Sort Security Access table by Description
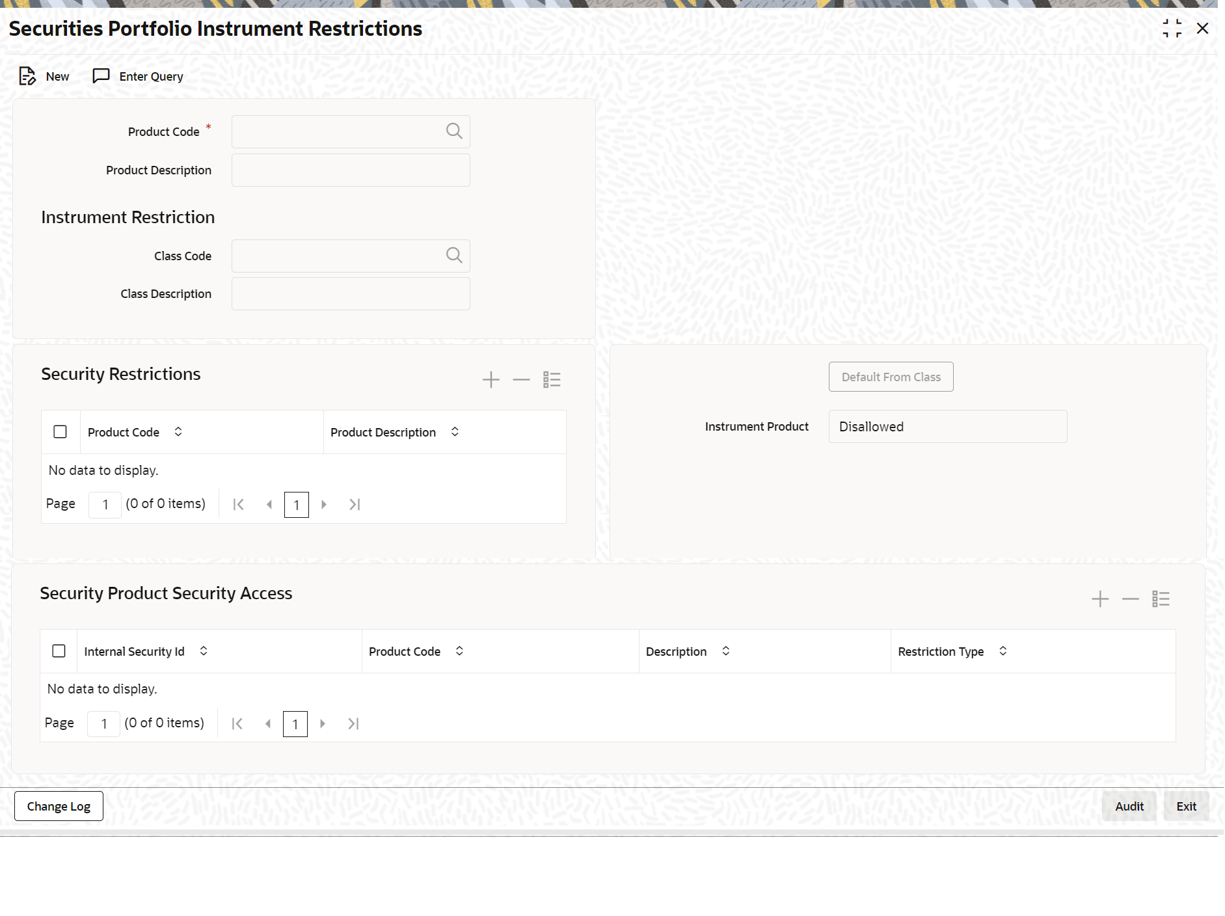The width and height of the screenshot is (1225, 916). coord(726,651)
